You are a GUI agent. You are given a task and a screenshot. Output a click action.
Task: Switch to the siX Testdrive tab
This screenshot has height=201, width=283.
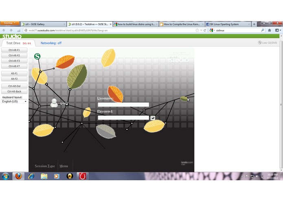tap(90, 24)
